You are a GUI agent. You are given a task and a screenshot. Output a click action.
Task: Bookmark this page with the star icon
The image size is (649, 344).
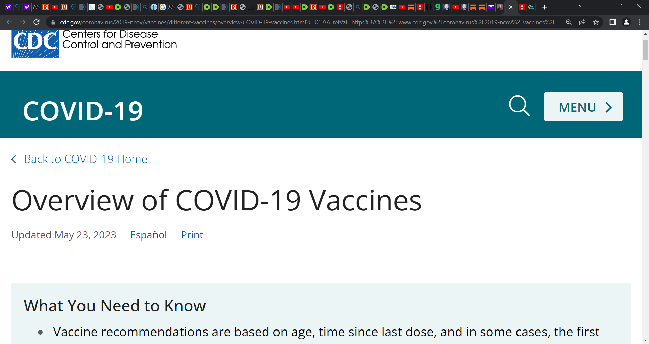tap(596, 22)
